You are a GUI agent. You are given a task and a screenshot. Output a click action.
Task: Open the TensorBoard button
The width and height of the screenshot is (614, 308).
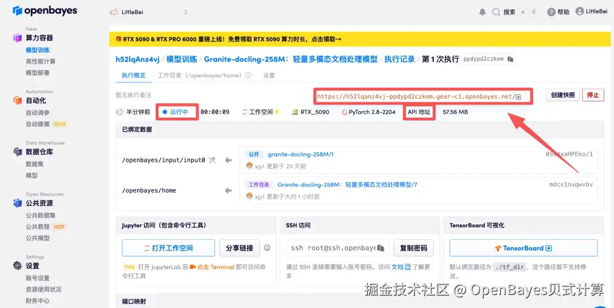(x=524, y=248)
